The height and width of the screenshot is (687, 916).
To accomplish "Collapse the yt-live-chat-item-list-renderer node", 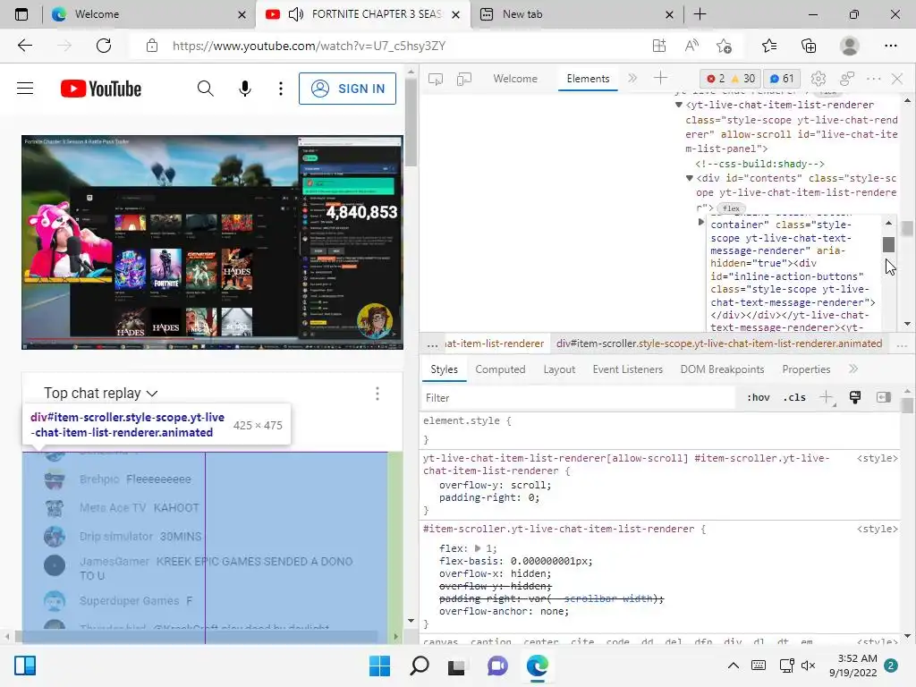I will [x=679, y=106].
